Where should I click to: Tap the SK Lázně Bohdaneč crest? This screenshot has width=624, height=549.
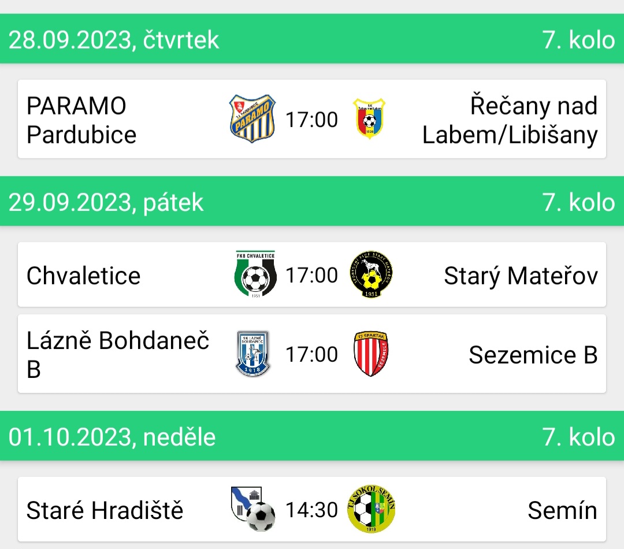click(252, 354)
